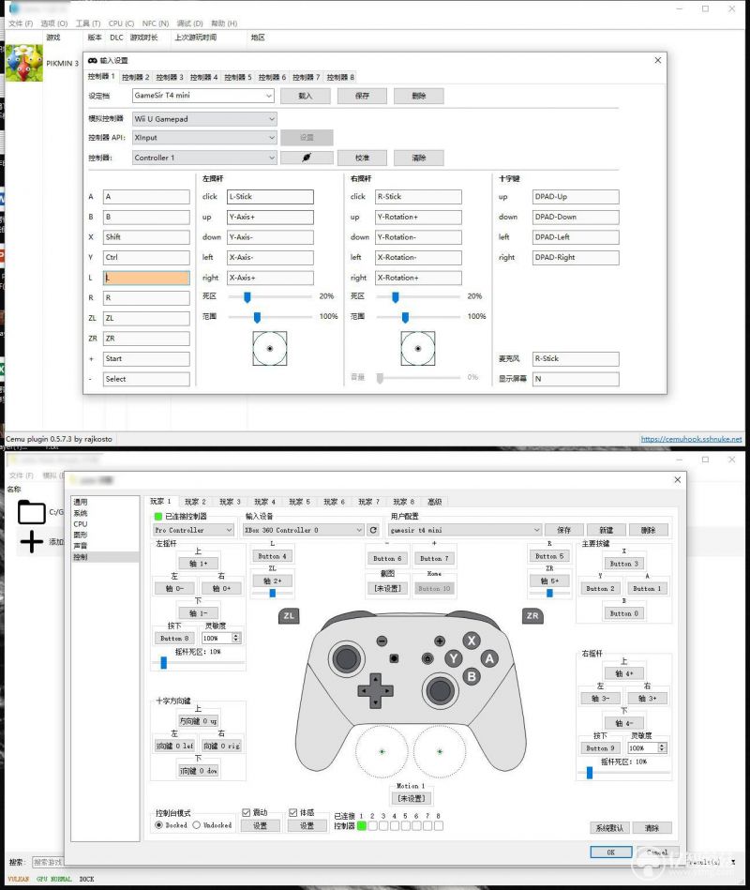Switch to 玩家 2 tab in yuzu

tap(195, 502)
